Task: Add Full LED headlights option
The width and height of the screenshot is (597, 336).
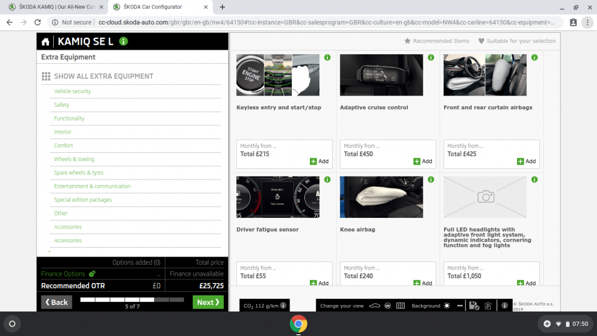Action: click(x=526, y=283)
